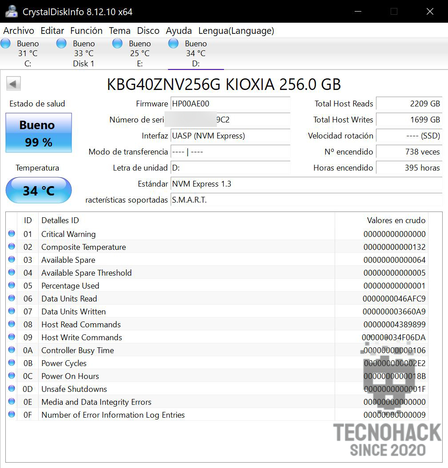
Task: Click the drive title KBG40ZNV256G KIOXIA 256.0 GB
Action: 224,84
